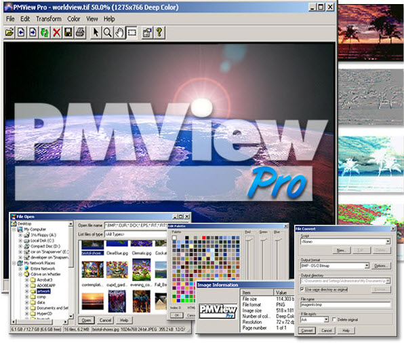Toggle Use same directory as original checkbox
The height and width of the screenshot is (343, 404).
tap(302, 289)
